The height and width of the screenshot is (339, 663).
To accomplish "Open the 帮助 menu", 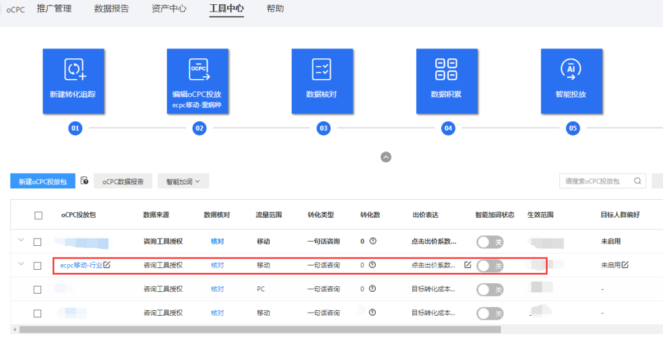I will (x=275, y=9).
